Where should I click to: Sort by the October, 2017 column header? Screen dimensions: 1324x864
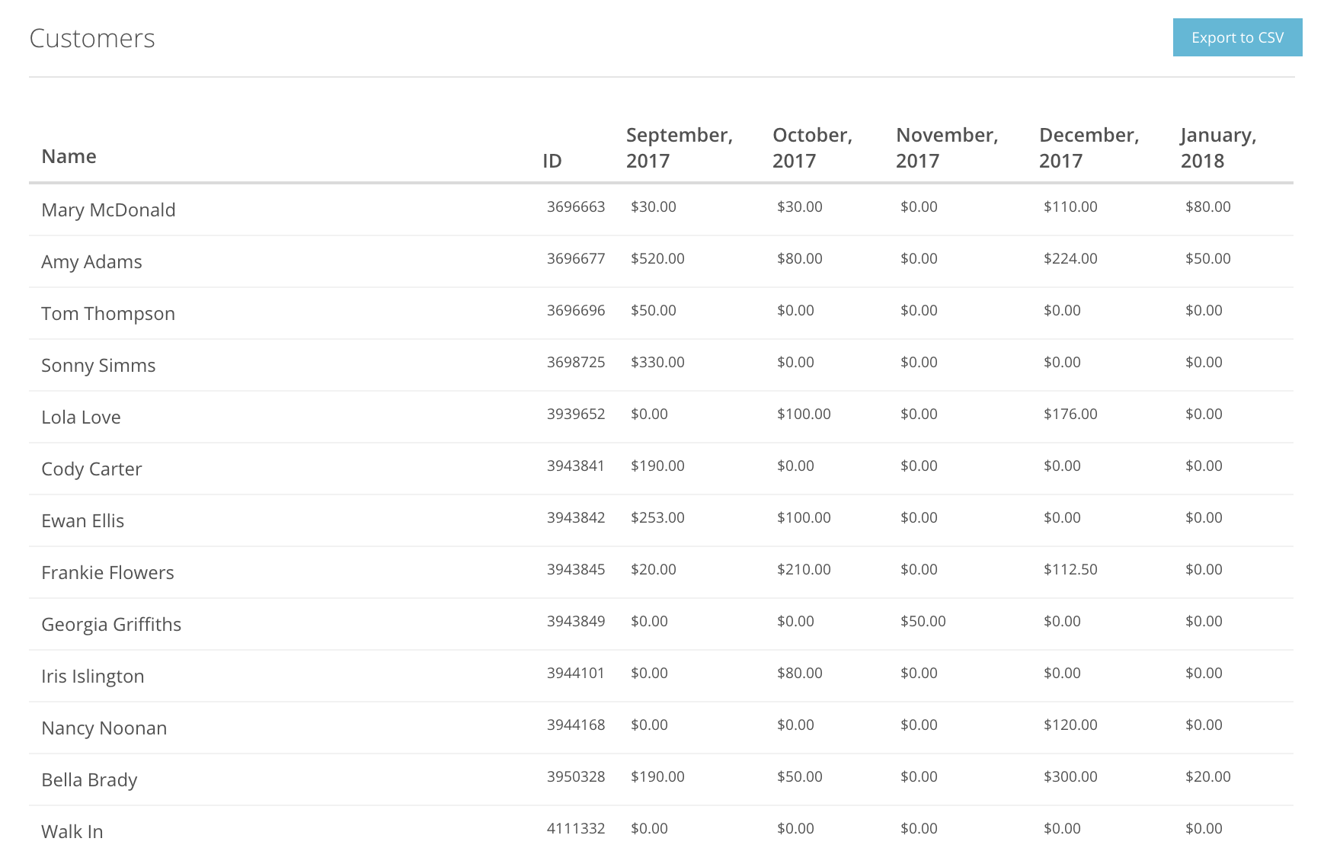pyautogui.click(x=811, y=147)
